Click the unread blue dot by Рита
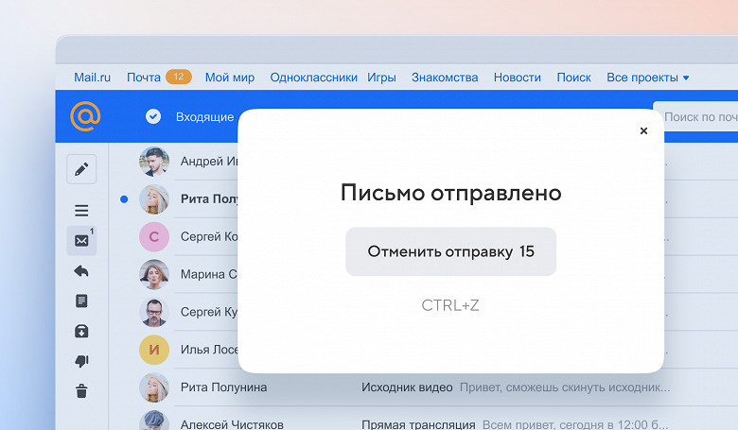This screenshot has height=430, width=738. click(124, 199)
